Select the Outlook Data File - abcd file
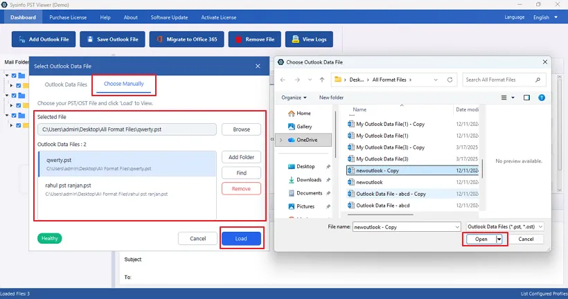568x299 pixels. (x=413, y=206)
